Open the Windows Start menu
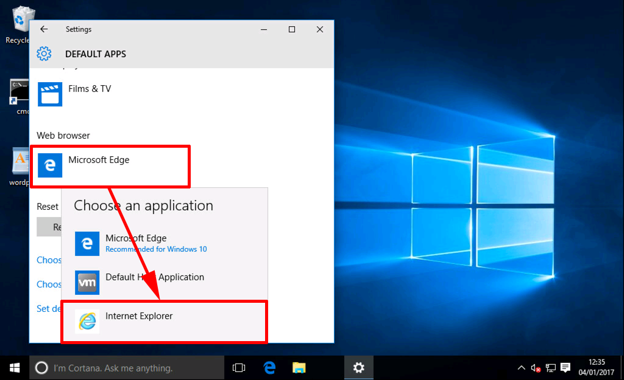 15,368
